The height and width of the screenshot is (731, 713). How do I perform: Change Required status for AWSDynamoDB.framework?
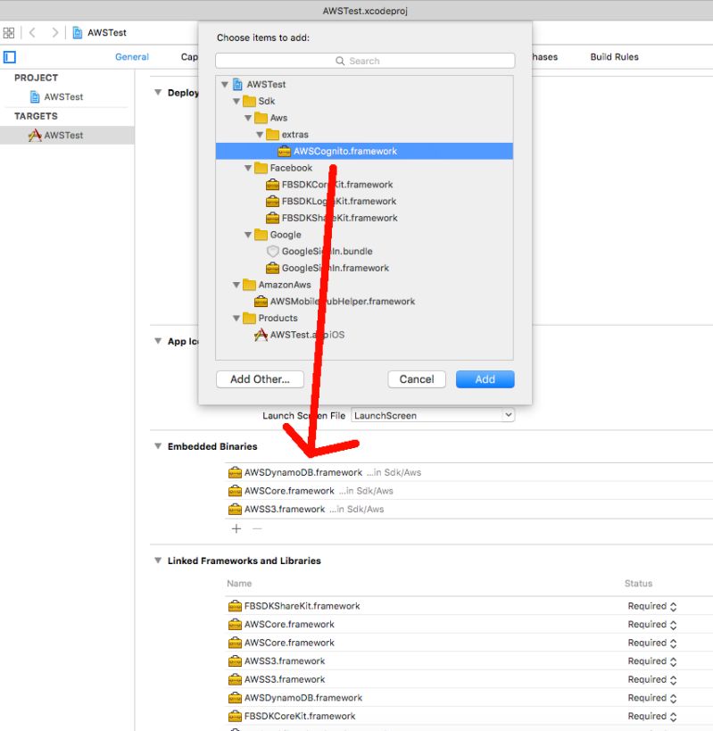[x=652, y=698]
